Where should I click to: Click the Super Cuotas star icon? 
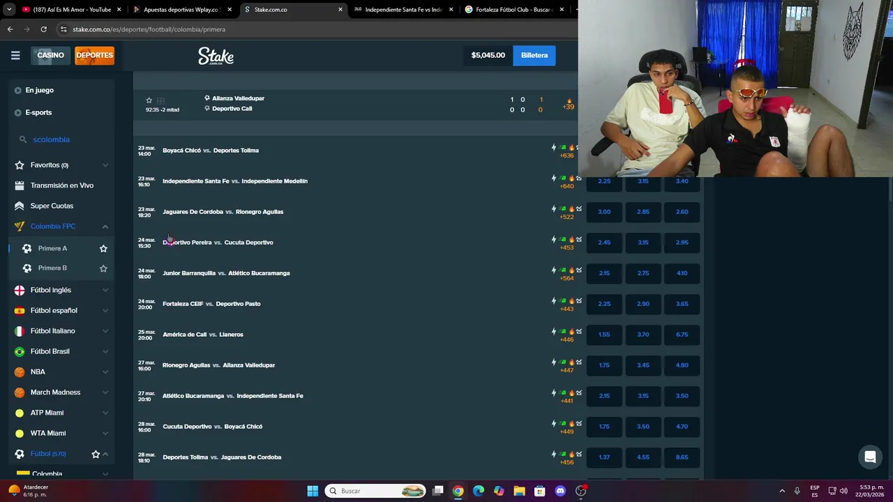(20, 206)
